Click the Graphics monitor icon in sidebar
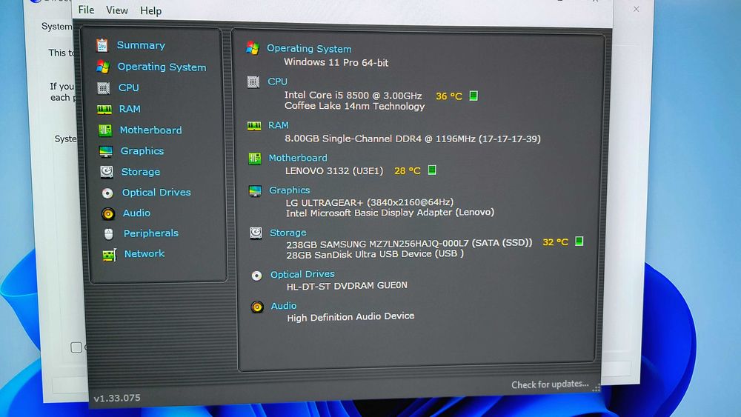Screen dimensions: 741x417 [x=106, y=151]
